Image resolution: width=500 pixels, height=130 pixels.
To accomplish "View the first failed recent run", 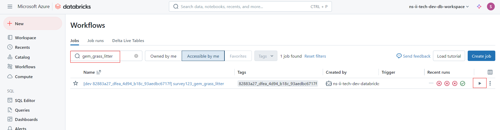I will coord(439,83).
